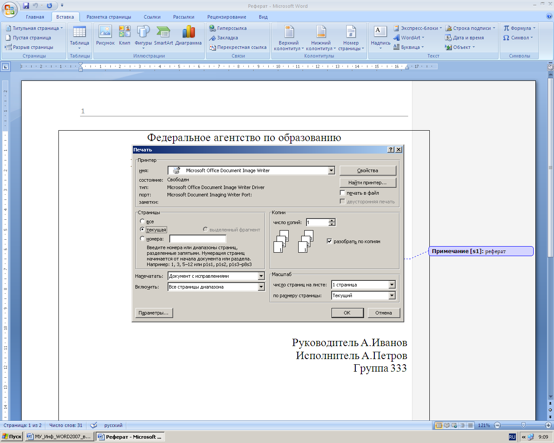Undo last action in Quick Access toolbar
The height and width of the screenshot is (443, 554).
tap(35, 6)
